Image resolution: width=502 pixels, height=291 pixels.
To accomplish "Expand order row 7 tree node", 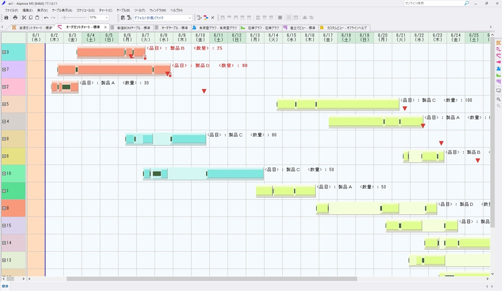I will tap(4, 70).
